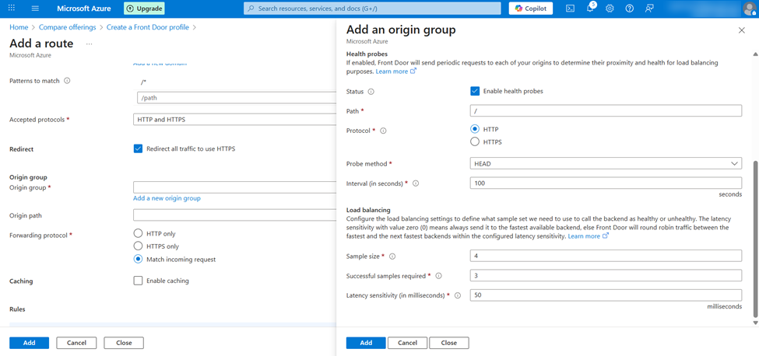Click Add in origin group panel
The image size is (759, 356).
366,343
